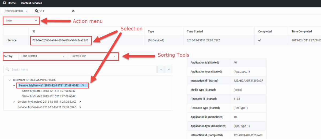
Task: Collapse the MyService1 tree node
Action: coord(14,86)
